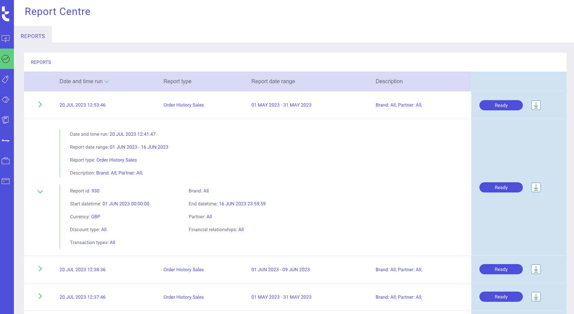Download the 20 JUL 2023 12:38:36 report
This screenshot has width=574, height=314.
click(536, 269)
